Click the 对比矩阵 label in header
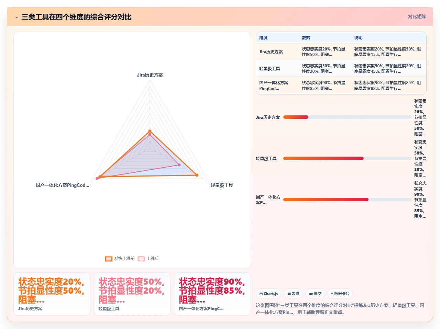Viewport: 440px width, 329px height. pyautogui.click(x=417, y=16)
